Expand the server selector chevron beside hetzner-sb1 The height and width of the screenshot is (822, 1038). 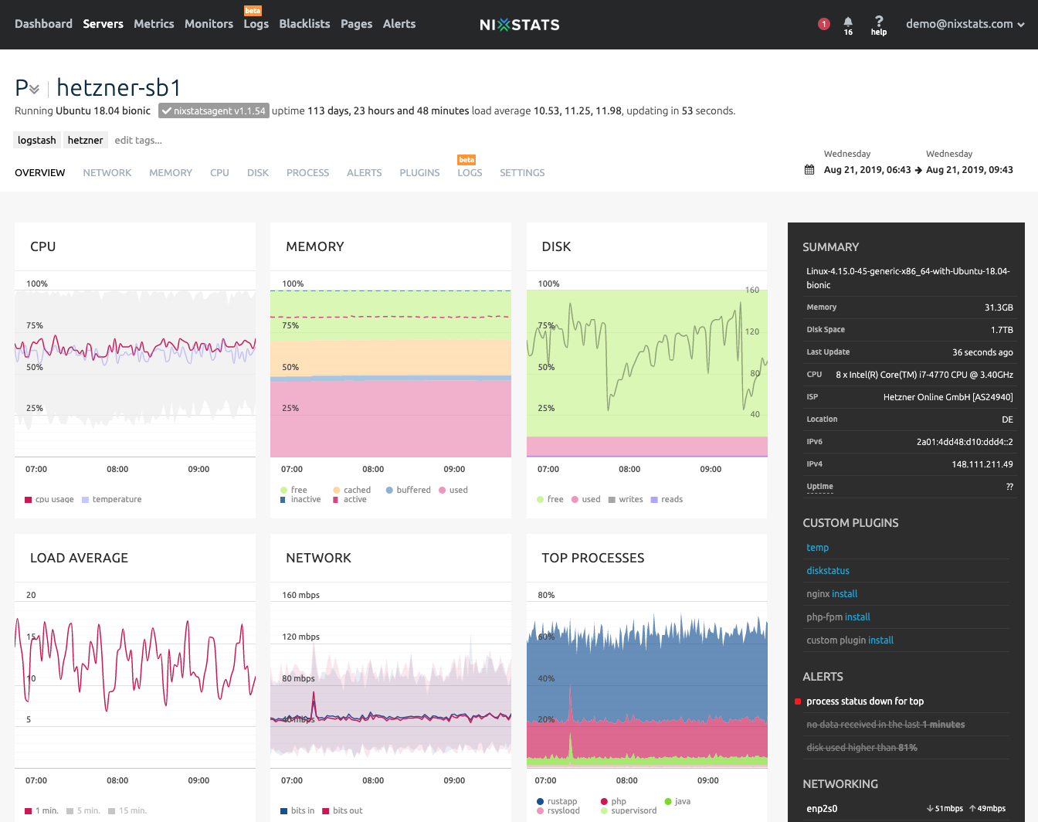tap(34, 90)
